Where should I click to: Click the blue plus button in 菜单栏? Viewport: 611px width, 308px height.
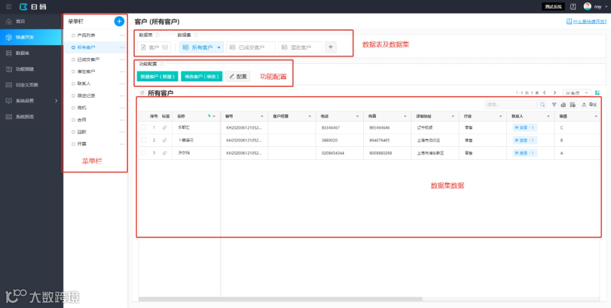pyautogui.click(x=119, y=21)
